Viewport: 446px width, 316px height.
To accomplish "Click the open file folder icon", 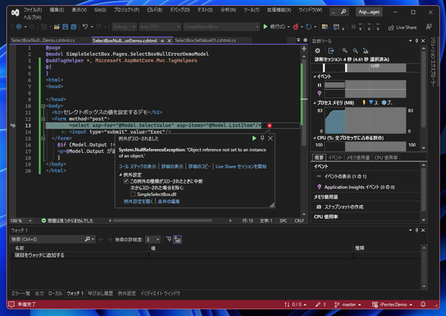I will pyautogui.click(x=57, y=27).
